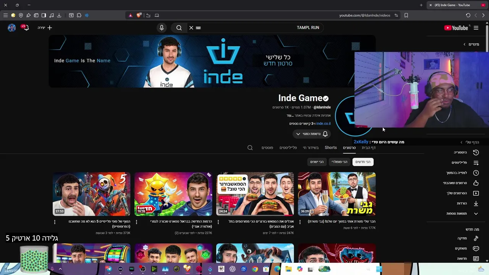
Task: Click the Create (יצירה) plus button
Action: [x=45, y=27]
